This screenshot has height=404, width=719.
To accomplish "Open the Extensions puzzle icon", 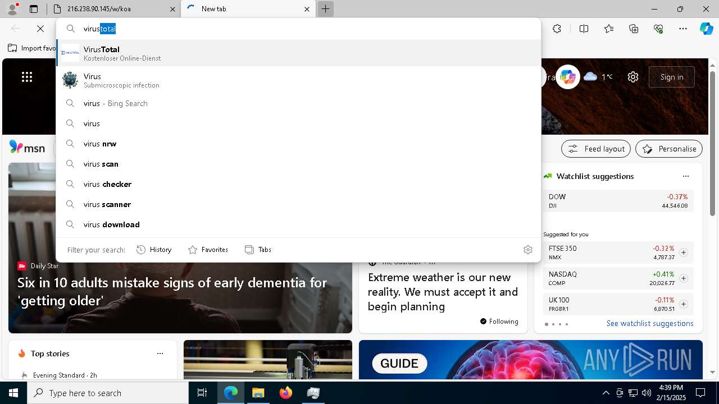I will [557, 29].
